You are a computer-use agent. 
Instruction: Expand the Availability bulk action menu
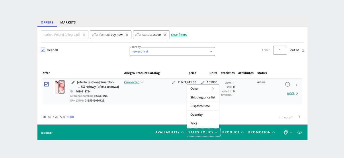169,132
